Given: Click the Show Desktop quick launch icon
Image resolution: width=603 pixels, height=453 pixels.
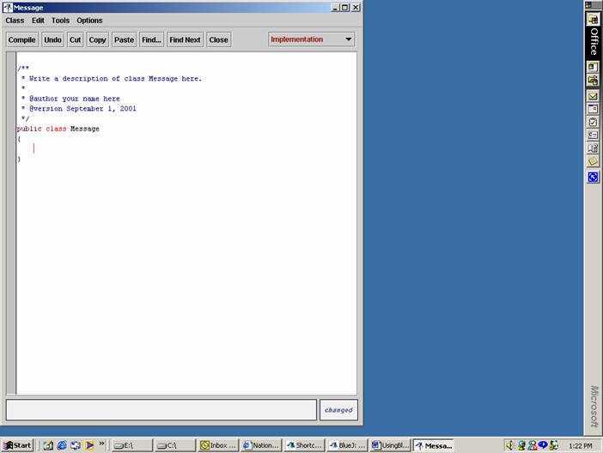Looking at the screenshot, I should point(48,445).
